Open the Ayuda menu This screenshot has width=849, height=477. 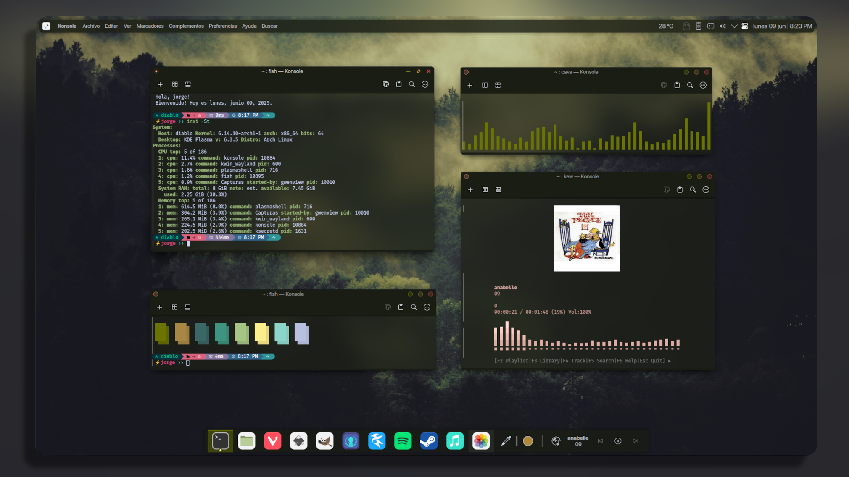[x=249, y=26]
